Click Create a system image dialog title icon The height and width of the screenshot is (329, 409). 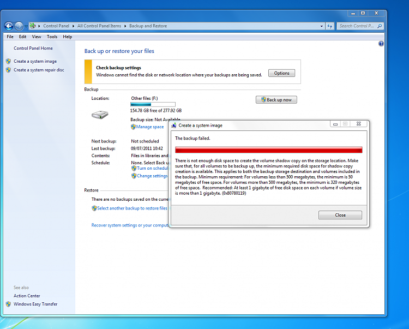click(x=174, y=125)
